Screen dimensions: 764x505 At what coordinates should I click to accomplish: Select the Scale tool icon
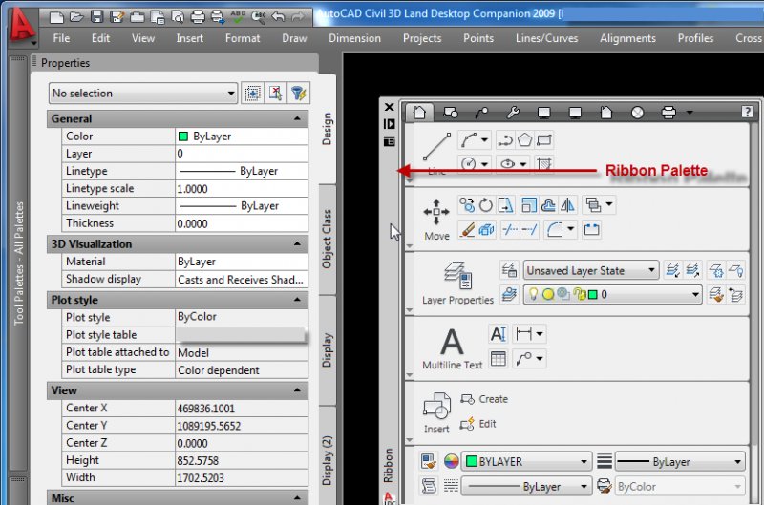tap(528, 205)
